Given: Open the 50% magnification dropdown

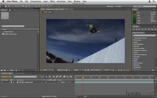Looking at the screenshot, I should coord(47,70).
